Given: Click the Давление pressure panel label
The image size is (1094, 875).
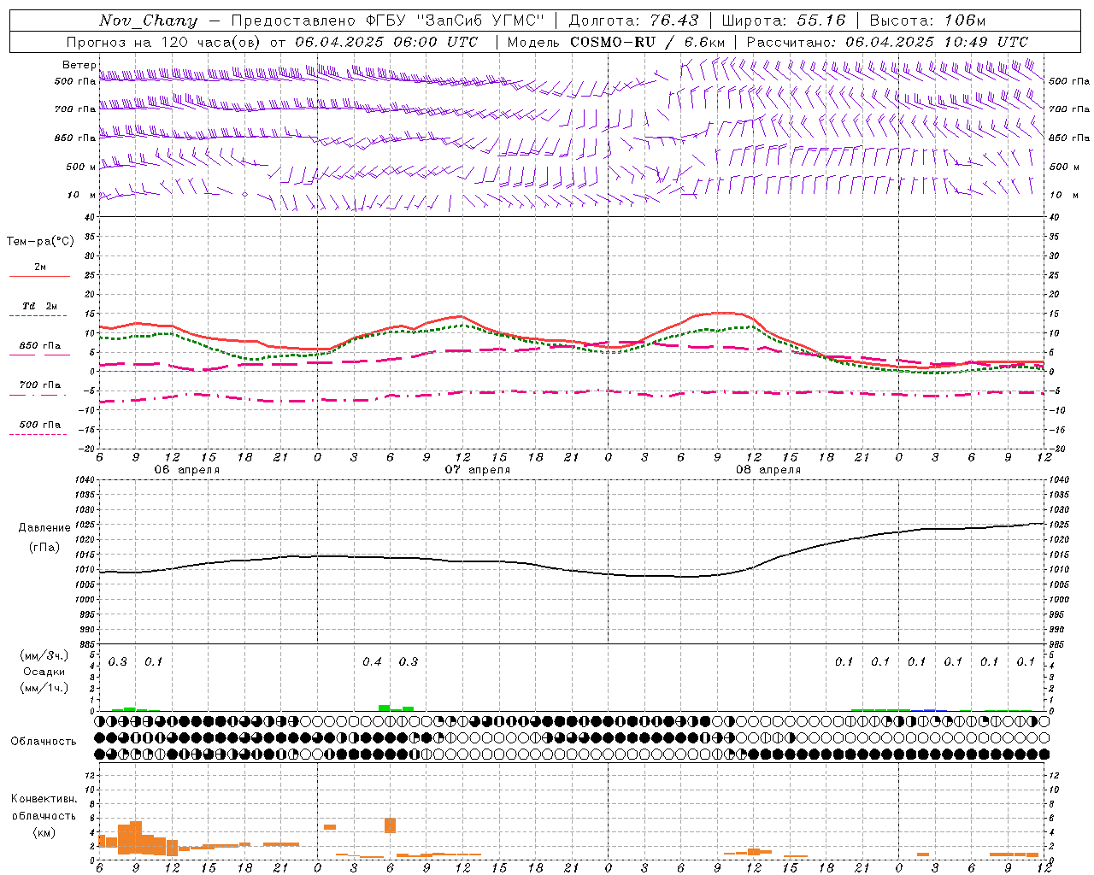Looking at the screenshot, I should pyautogui.click(x=44, y=528).
